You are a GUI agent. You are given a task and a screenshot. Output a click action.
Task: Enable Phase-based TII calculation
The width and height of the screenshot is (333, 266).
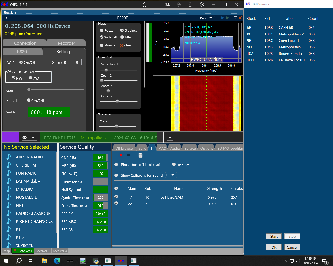point(116,165)
